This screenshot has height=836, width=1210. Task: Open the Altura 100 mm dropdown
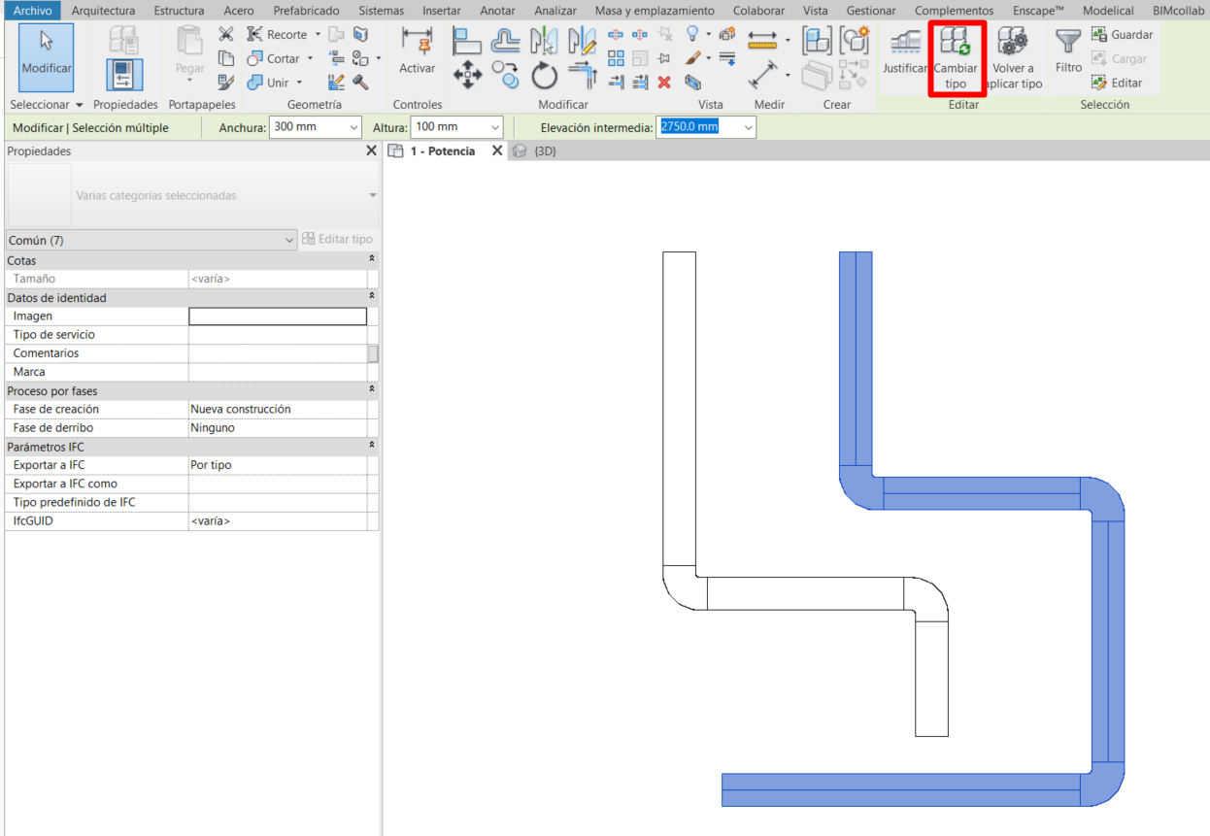click(x=494, y=127)
